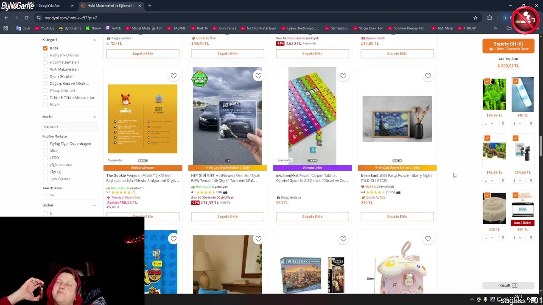The width and height of the screenshot is (543, 305).
Task: Deselect the 194,99 TL plant cart item
Action: pos(487,81)
